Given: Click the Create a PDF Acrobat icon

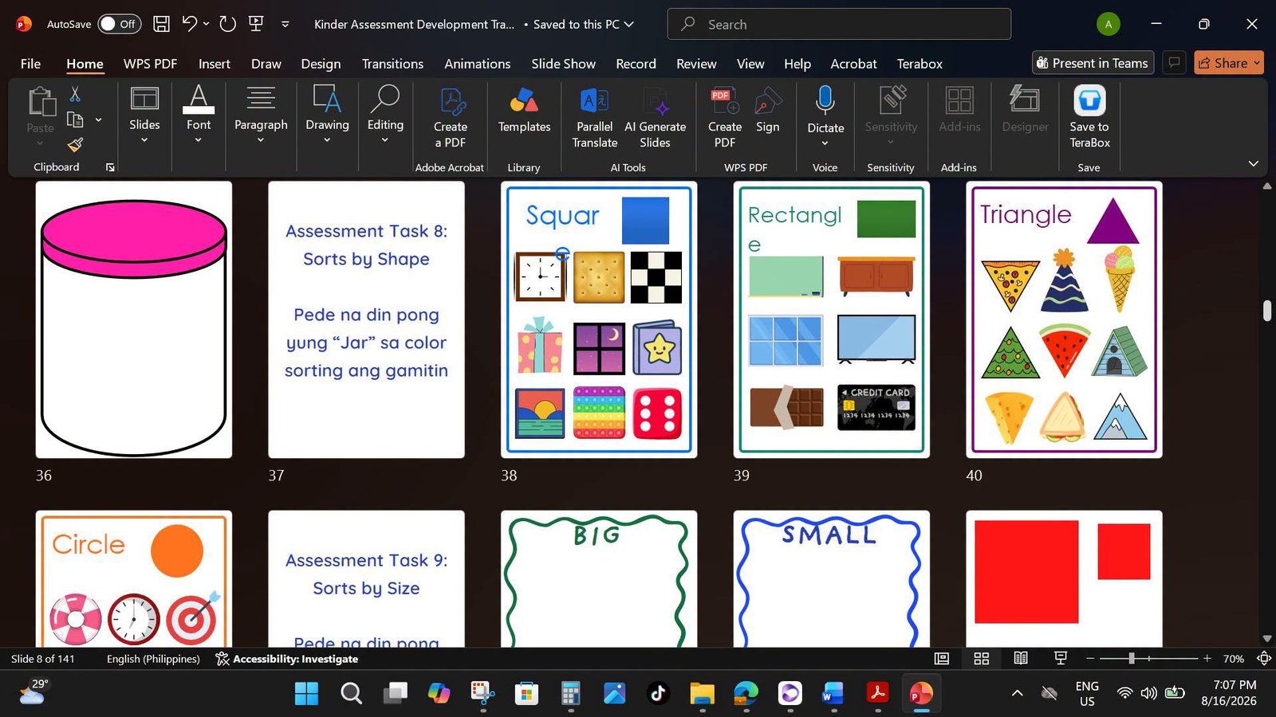Looking at the screenshot, I should click(451, 118).
